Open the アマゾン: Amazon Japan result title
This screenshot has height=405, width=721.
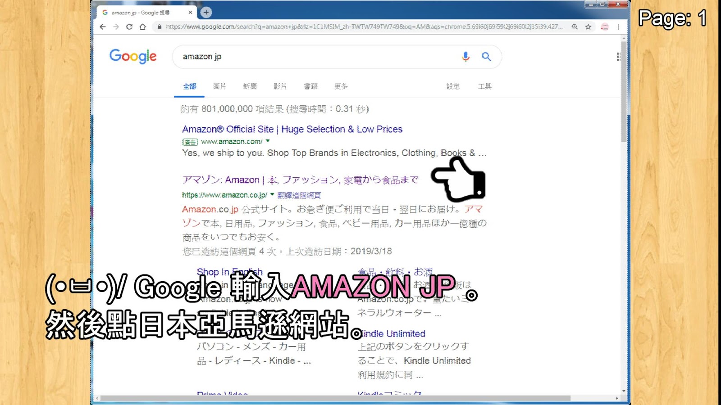(x=300, y=180)
